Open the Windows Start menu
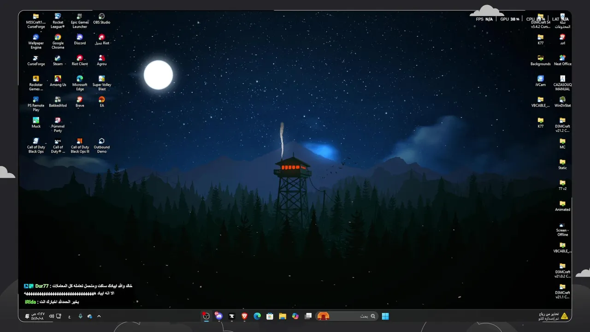 (x=385, y=316)
